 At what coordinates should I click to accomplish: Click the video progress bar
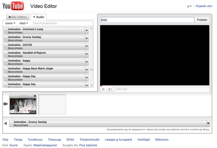tap(155, 86)
